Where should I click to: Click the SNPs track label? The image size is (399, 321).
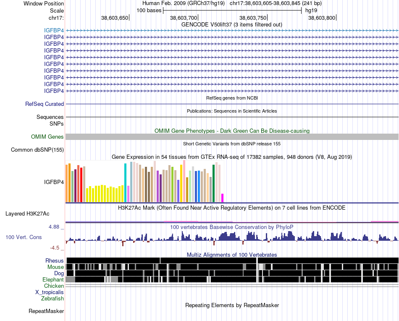tap(57, 124)
